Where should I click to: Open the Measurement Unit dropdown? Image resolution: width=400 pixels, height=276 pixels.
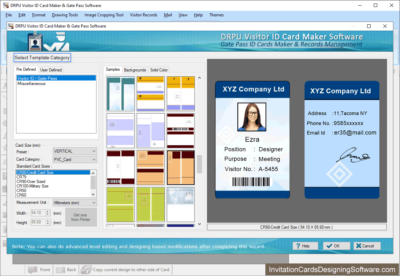(x=74, y=202)
